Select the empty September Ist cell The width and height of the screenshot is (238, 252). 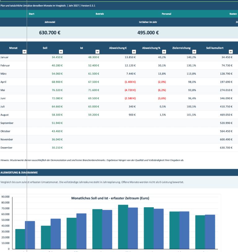82,123
